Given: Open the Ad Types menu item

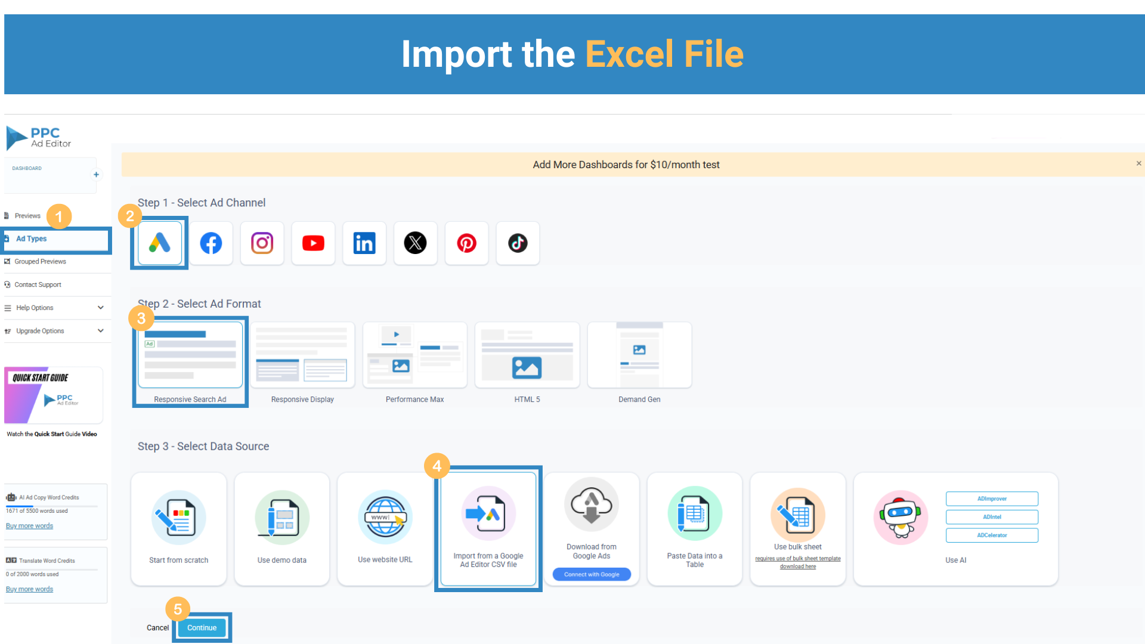Looking at the screenshot, I should click(32, 239).
